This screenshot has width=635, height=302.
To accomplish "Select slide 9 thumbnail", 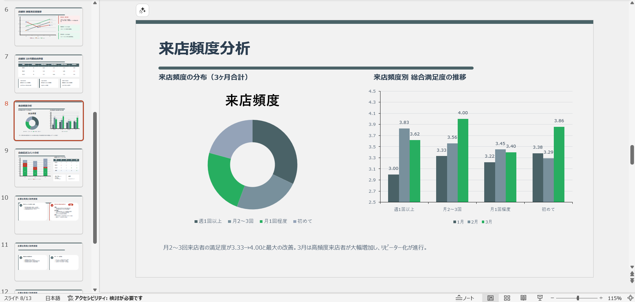I will 49,168.
